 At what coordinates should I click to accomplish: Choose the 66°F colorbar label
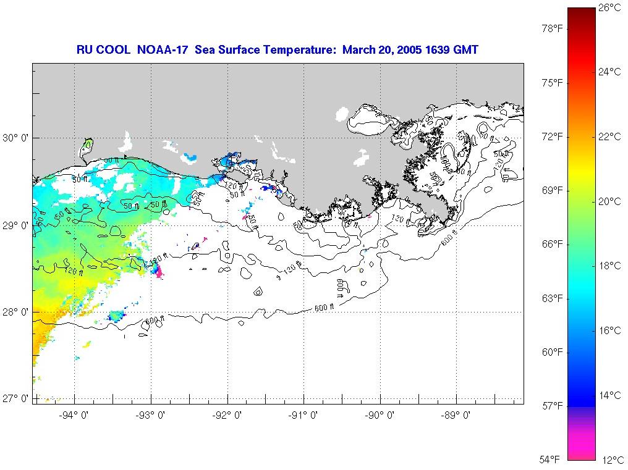tap(553, 244)
